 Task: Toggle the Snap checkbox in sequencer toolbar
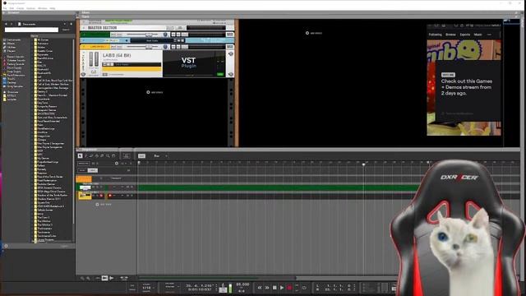(141, 156)
